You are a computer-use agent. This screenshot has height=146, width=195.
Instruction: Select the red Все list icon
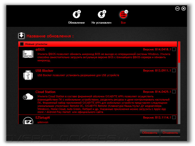click(x=123, y=15)
